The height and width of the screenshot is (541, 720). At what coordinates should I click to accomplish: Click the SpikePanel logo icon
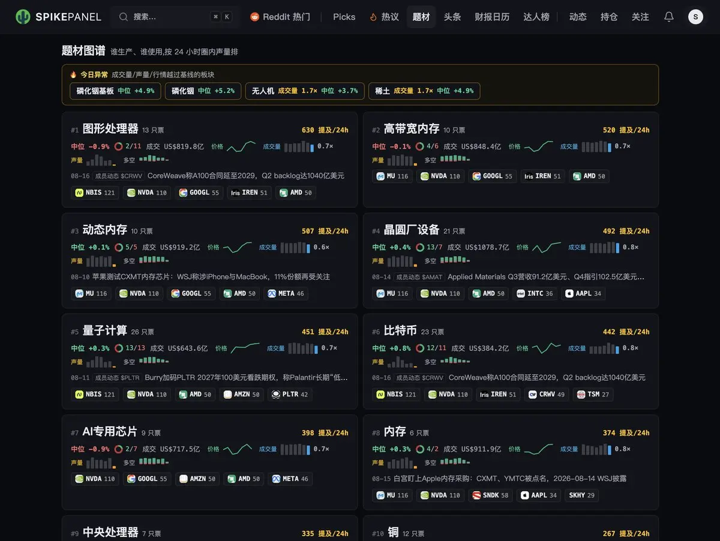click(23, 17)
